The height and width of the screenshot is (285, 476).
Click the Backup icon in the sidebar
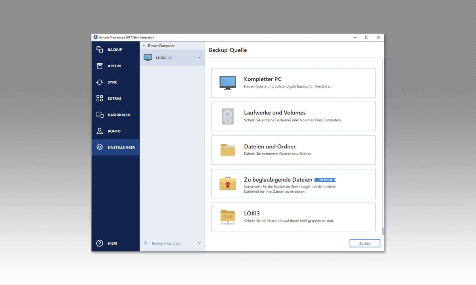point(100,49)
